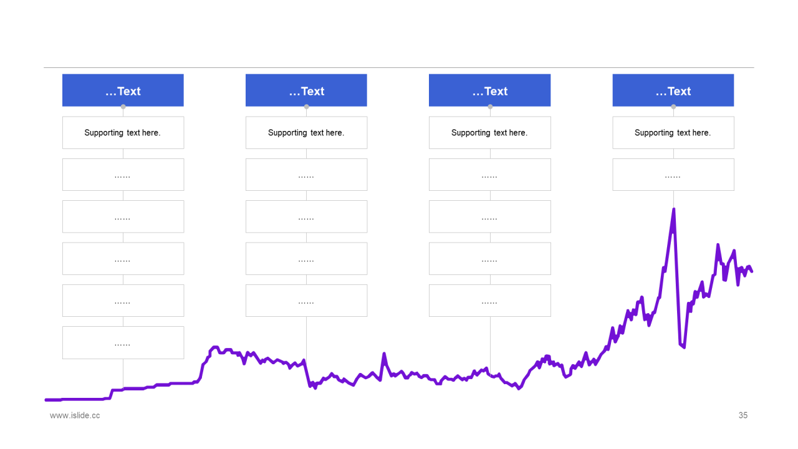This screenshot has height=449, width=798.
Task: Click gray connector dot under fourth header
Action: tap(673, 107)
